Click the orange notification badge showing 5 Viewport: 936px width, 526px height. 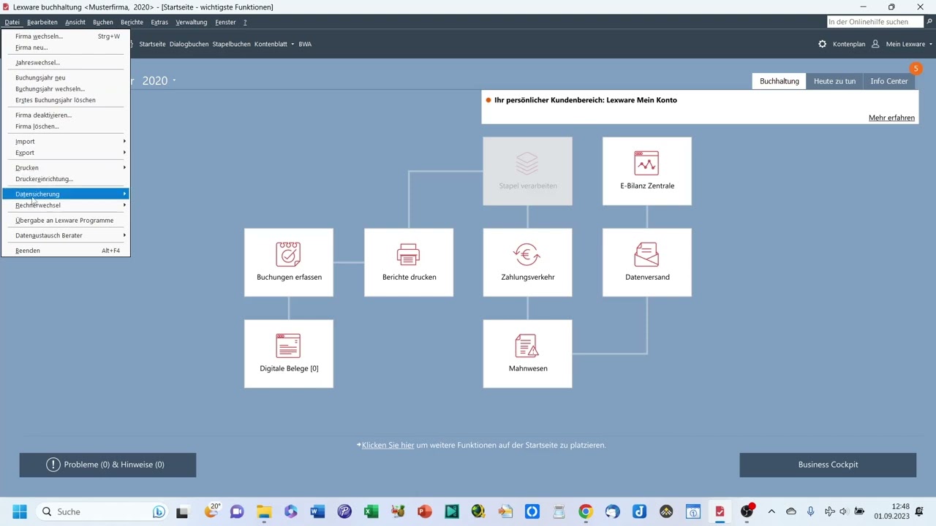[x=916, y=69]
